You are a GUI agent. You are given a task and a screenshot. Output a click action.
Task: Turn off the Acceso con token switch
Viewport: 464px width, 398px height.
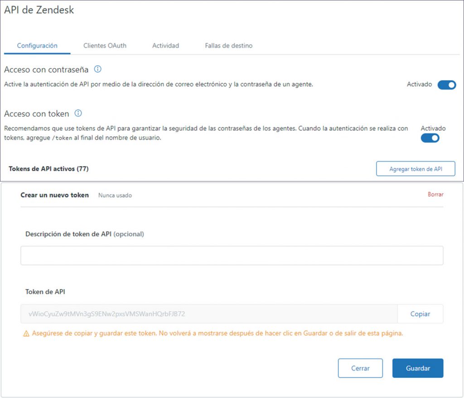430,138
